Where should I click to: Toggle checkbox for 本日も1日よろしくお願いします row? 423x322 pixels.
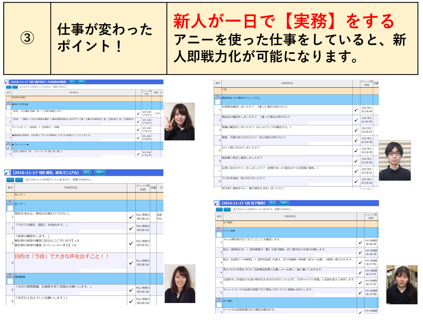(x=131, y=301)
